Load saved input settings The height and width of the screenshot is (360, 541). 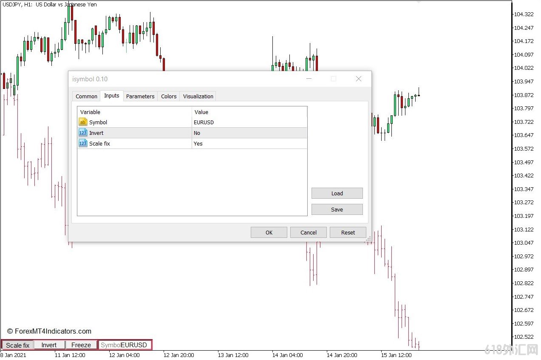[337, 193]
